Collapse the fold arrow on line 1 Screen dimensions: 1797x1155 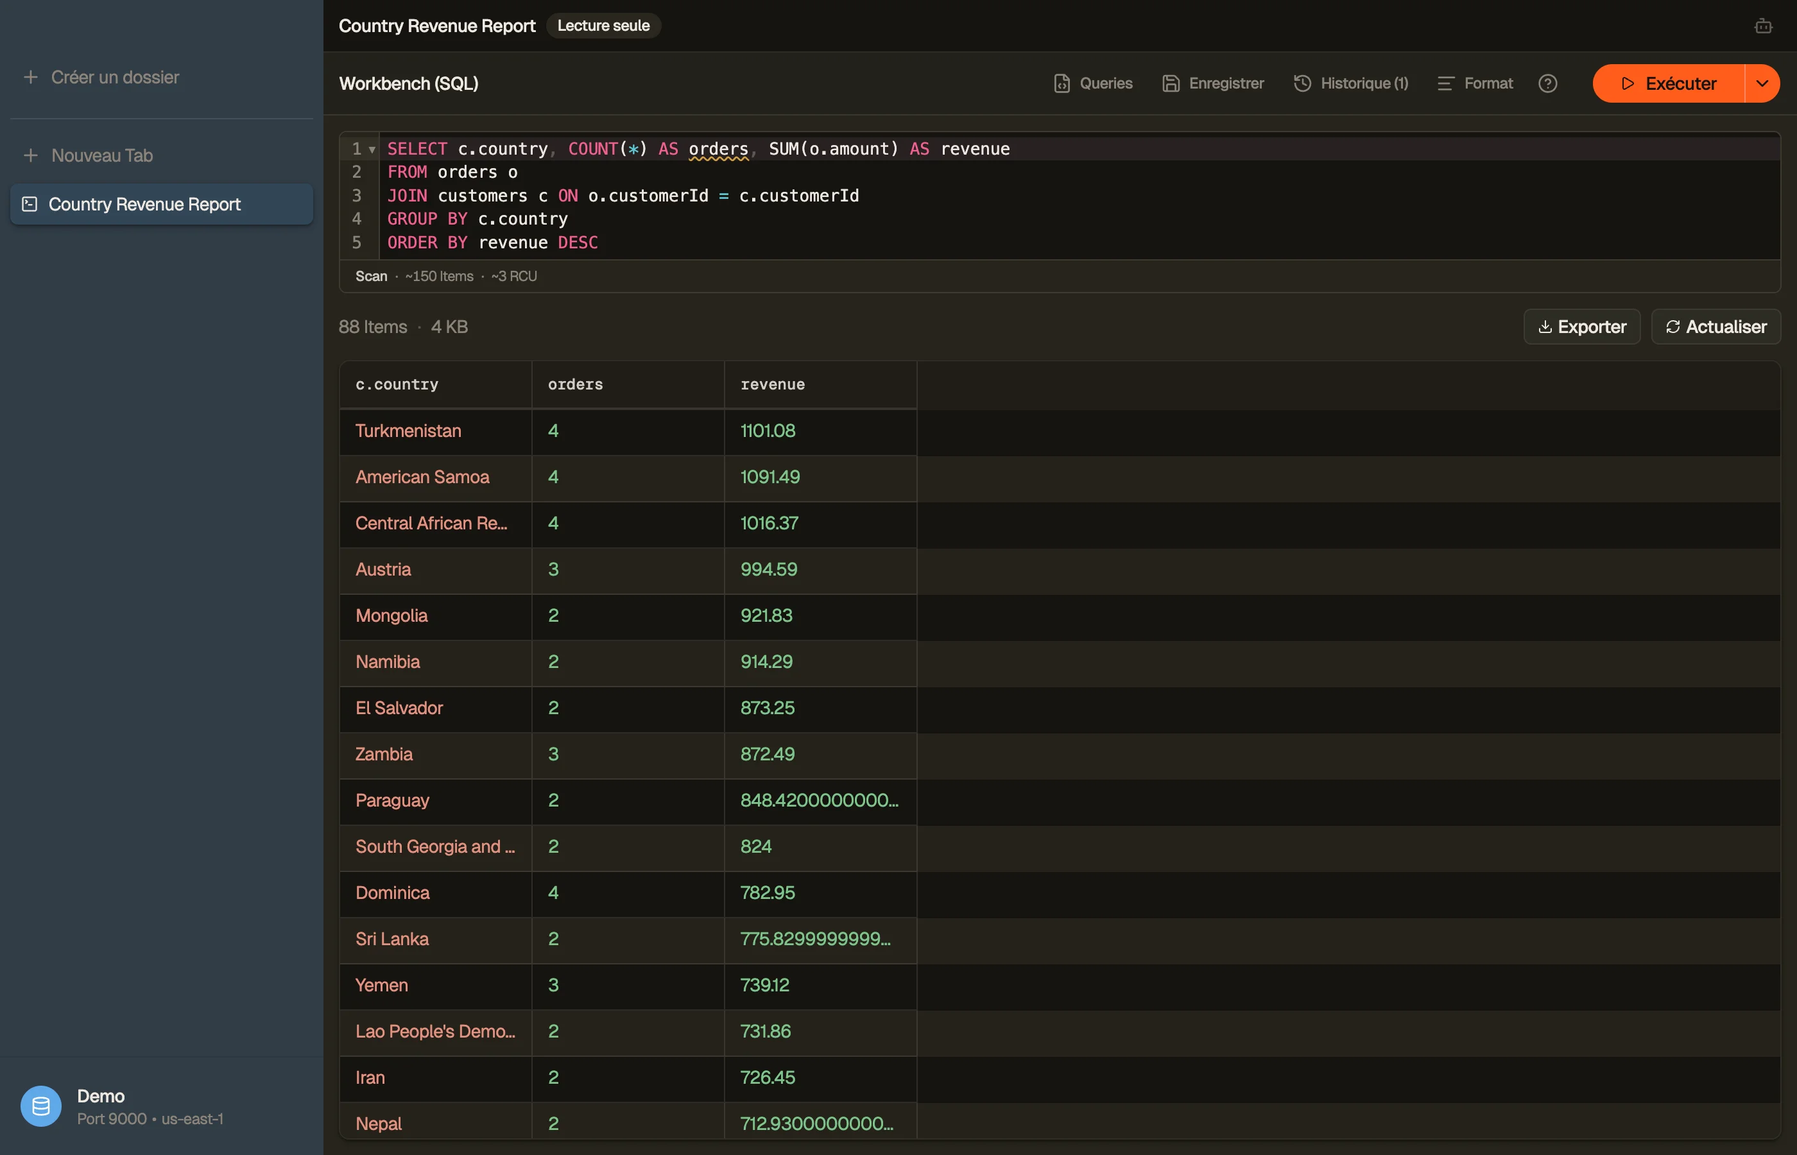click(x=372, y=150)
